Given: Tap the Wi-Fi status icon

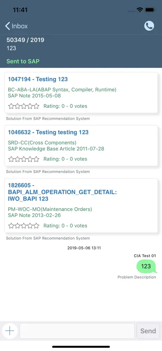Looking at the screenshot, I should coord(140,10).
